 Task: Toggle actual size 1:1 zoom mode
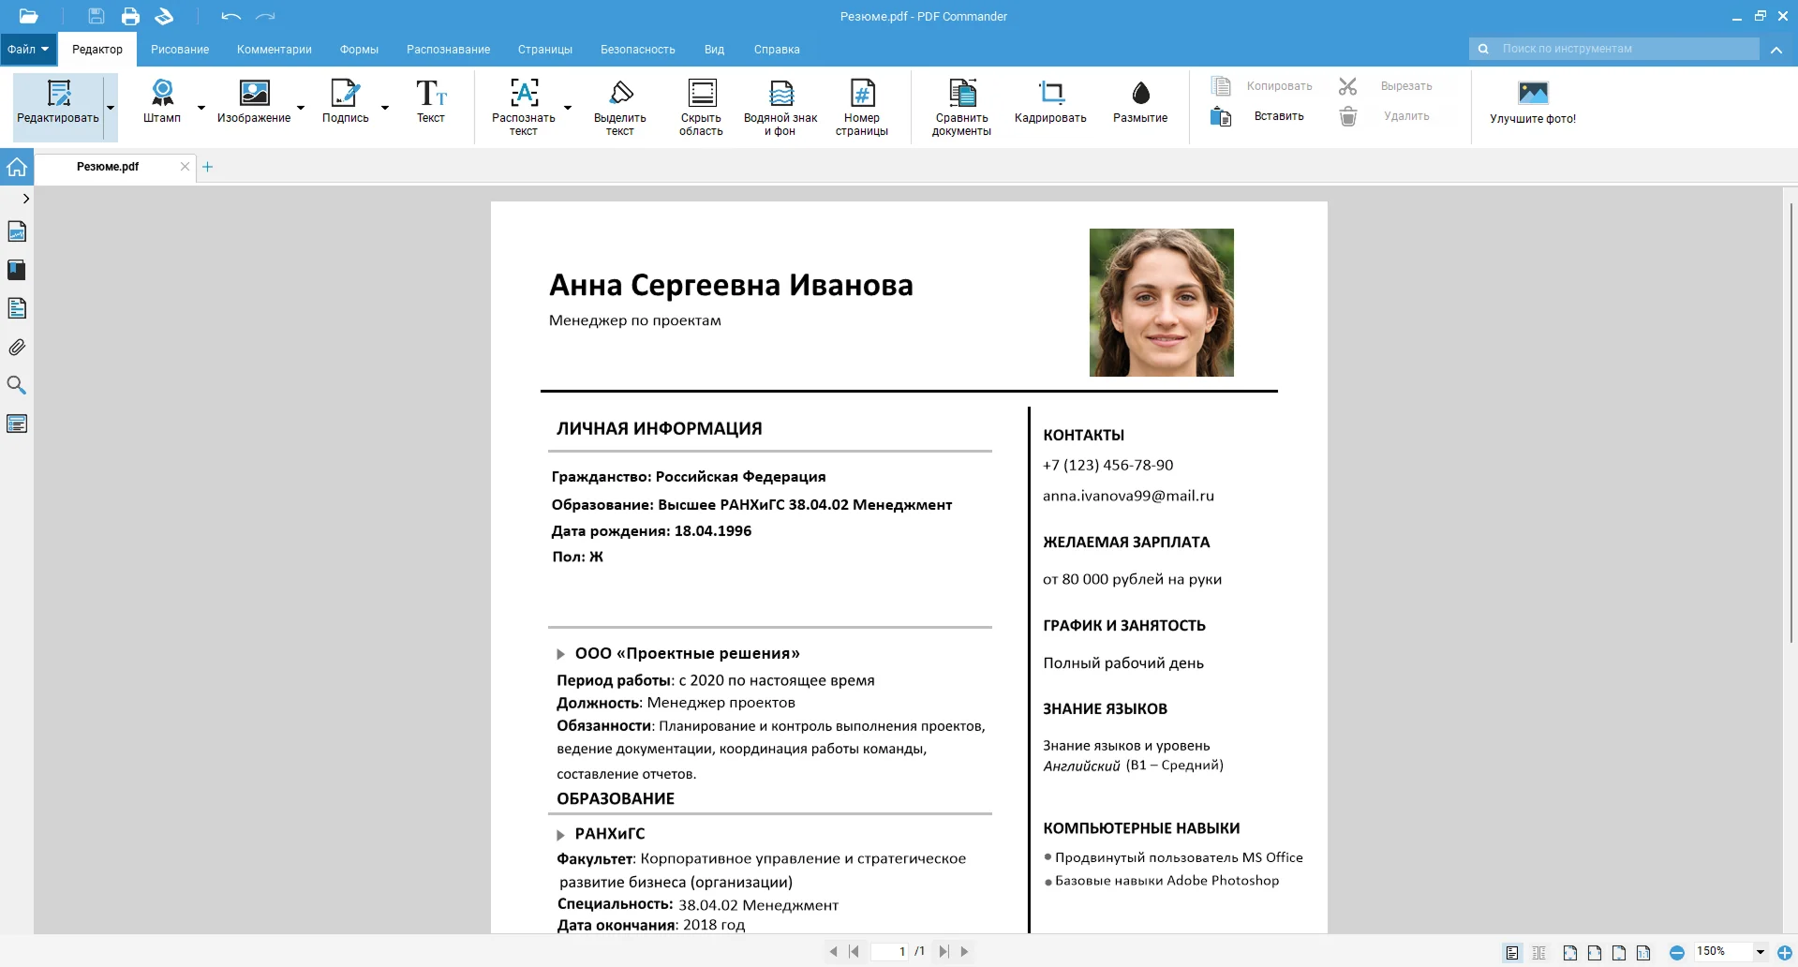pyautogui.click(x=1642, y=952)
